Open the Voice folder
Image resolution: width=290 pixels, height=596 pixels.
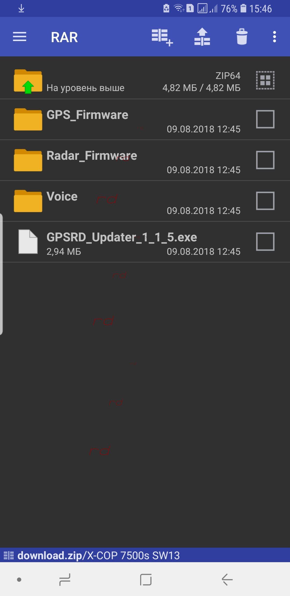127,201
